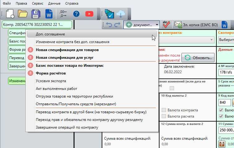Select Акт выполненных работ
Screen dimensions: 234x148
coord(92,89)
